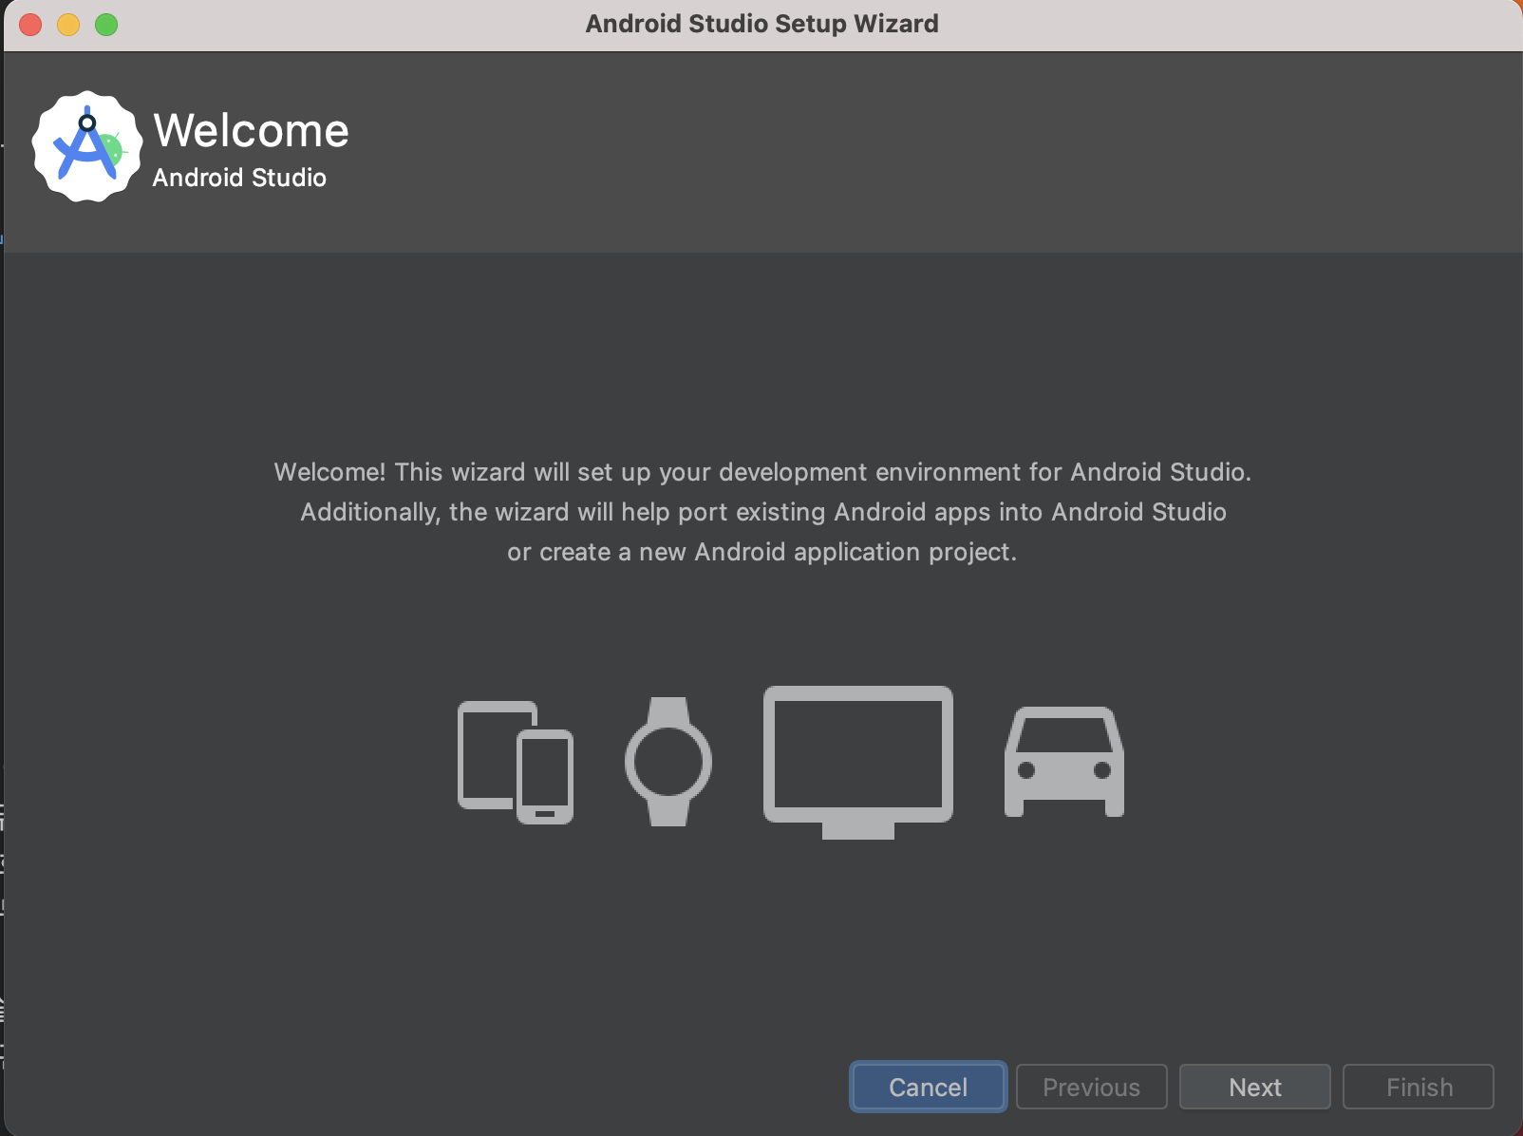The height and width of the screenshot is (1136, 1523).
Task: Select the round watch face graphic
Action: pos(669,760)
